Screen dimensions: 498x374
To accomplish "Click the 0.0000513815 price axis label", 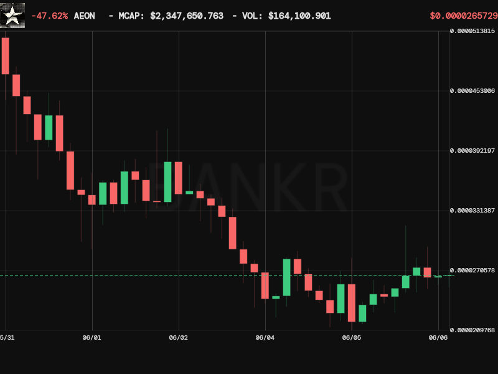I will [x=472, y=31].
